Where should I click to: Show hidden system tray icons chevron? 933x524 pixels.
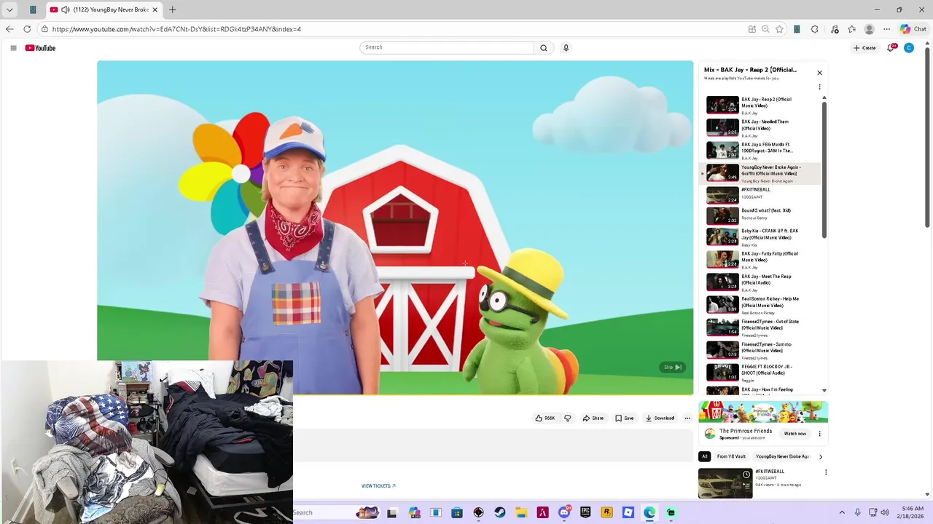coord(842,512)
